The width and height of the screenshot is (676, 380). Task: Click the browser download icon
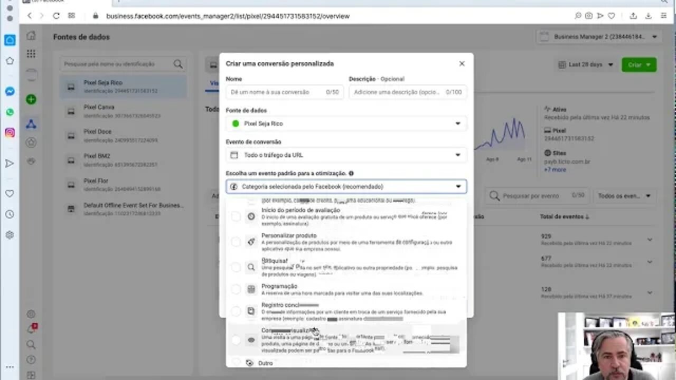click(649, 16)
